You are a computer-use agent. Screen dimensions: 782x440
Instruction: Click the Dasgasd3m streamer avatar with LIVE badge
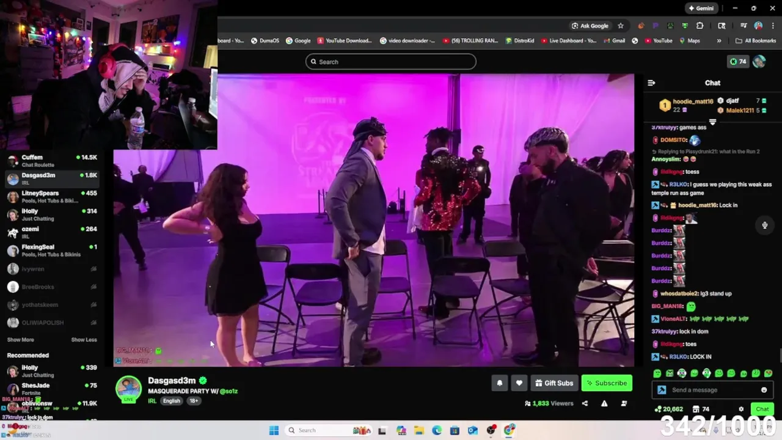pos(129,389)
